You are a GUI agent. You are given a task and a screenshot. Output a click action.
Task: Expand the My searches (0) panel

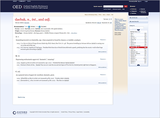pos(138,21)
